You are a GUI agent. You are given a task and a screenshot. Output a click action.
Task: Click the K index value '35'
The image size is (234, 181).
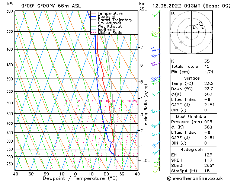pos(207,61)
